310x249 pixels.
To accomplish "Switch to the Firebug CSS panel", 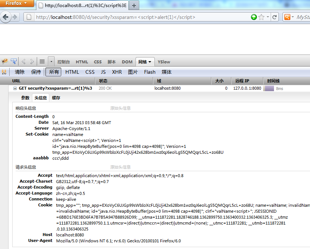I will [98, 62].
